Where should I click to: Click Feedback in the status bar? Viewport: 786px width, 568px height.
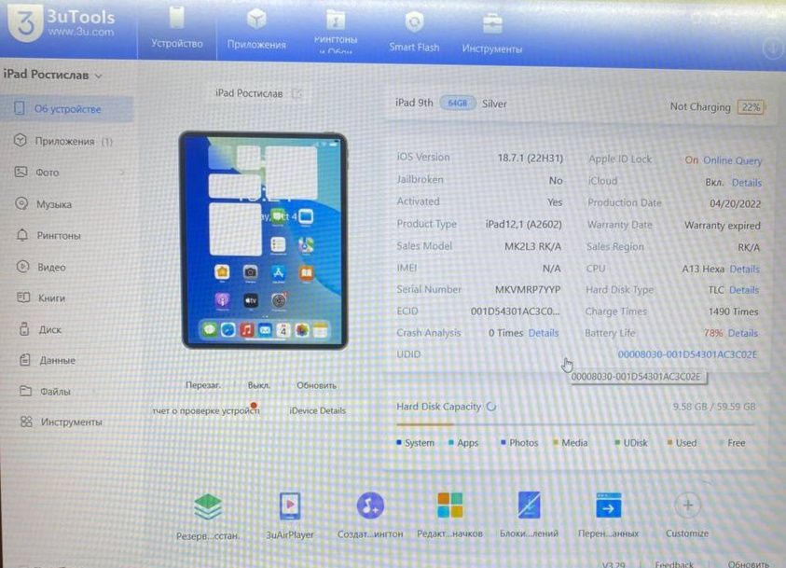point(674,564)
